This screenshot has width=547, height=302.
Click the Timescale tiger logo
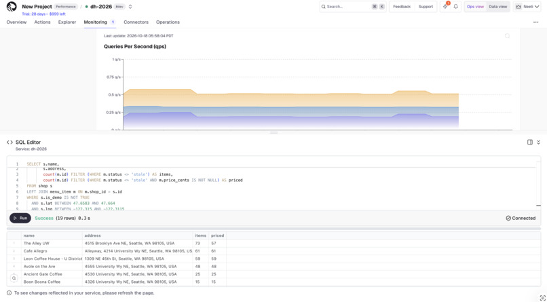(x=12, y=7)
